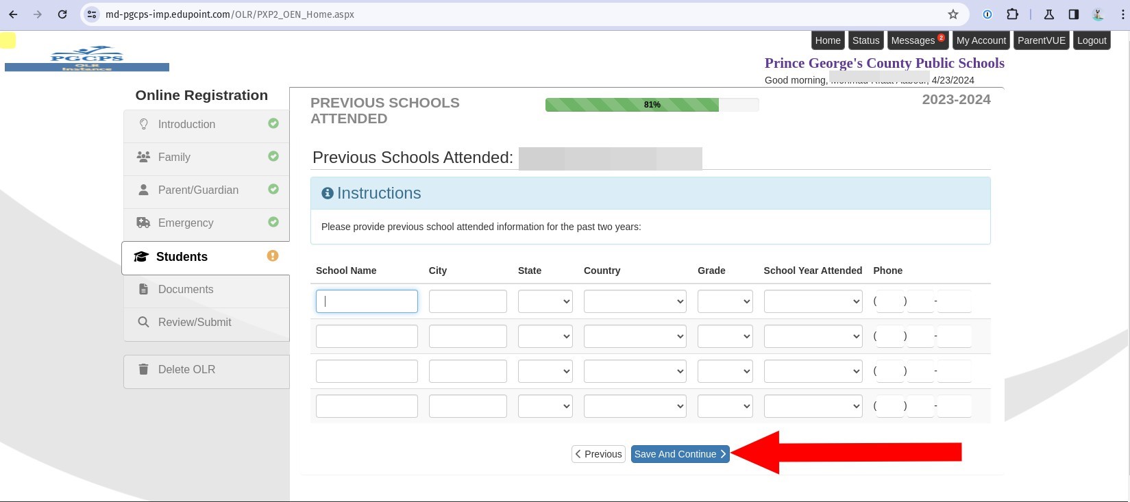Expand School Year Attended in first row

[813, 301]
